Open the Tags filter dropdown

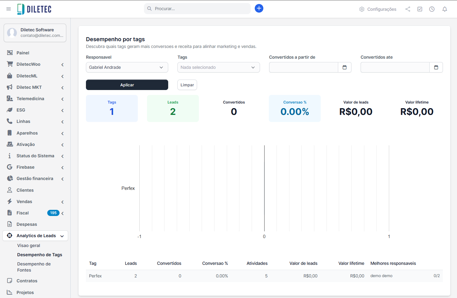[x=218, y=67]
